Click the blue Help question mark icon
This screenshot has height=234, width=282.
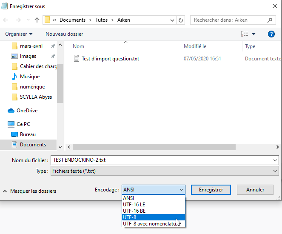tap(271, 34)
